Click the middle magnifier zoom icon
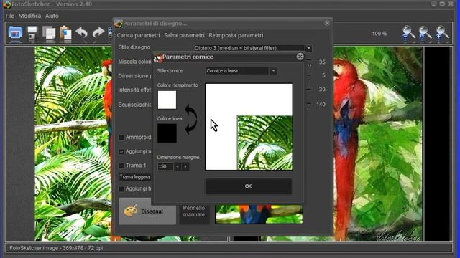The image size is (460, 258). pyautogui.click(x=425, y=33)
